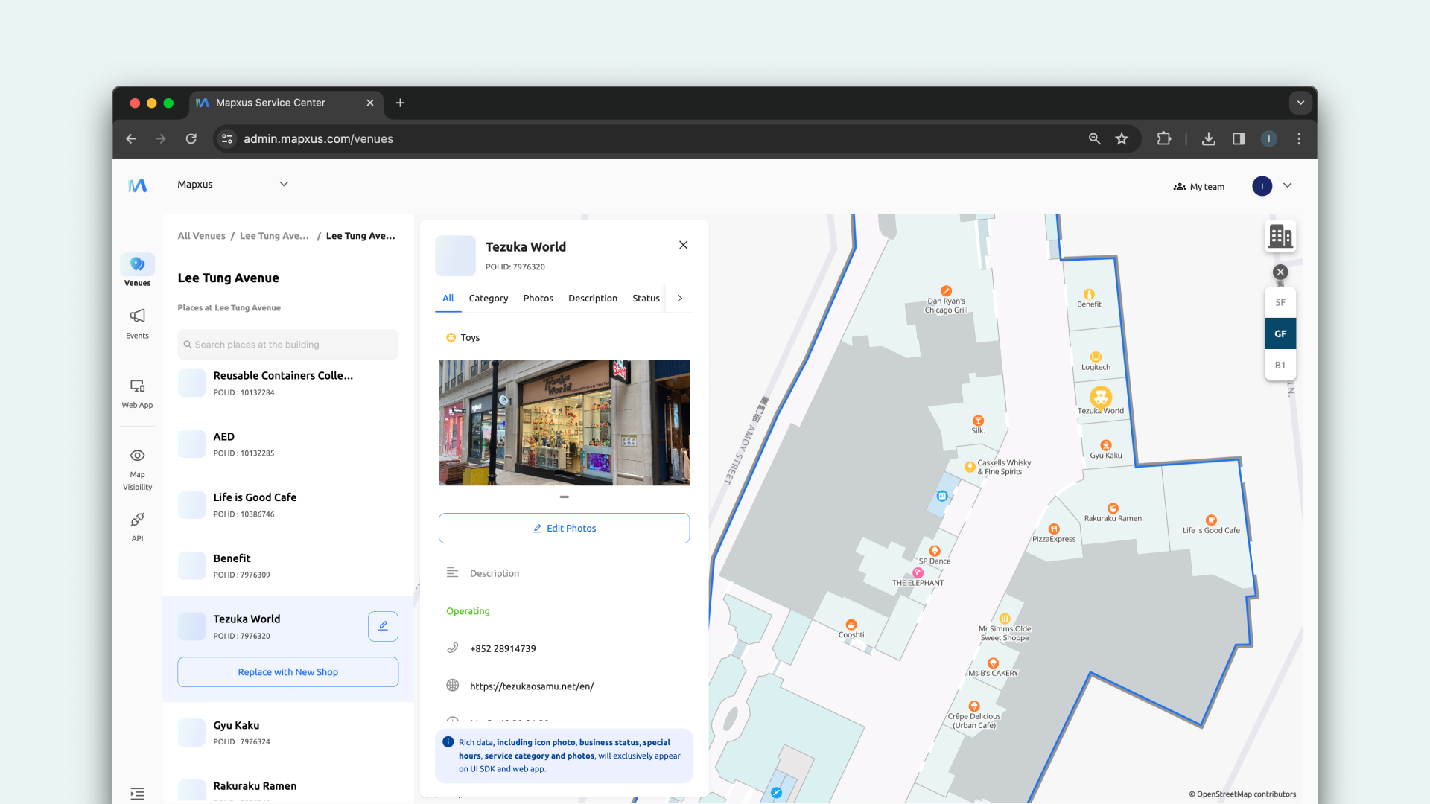Search places at the building field

click(x=288, y=345)
